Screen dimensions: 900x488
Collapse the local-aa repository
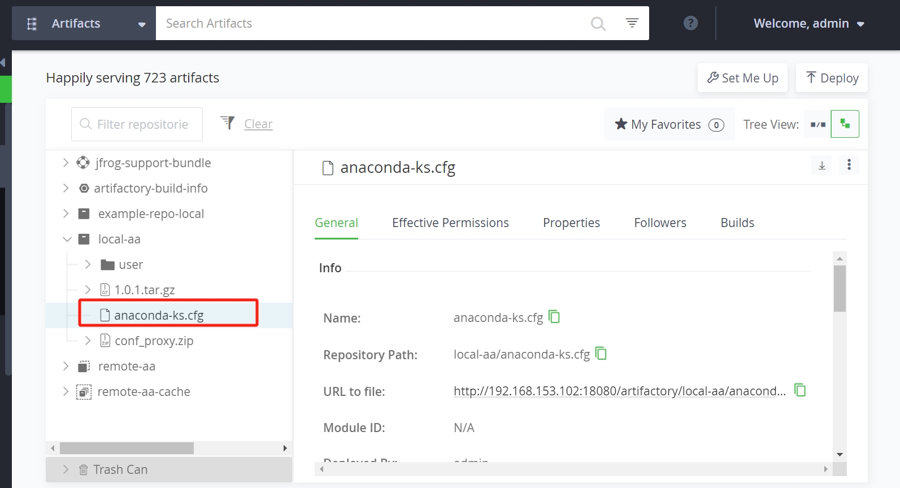(67, 239)
